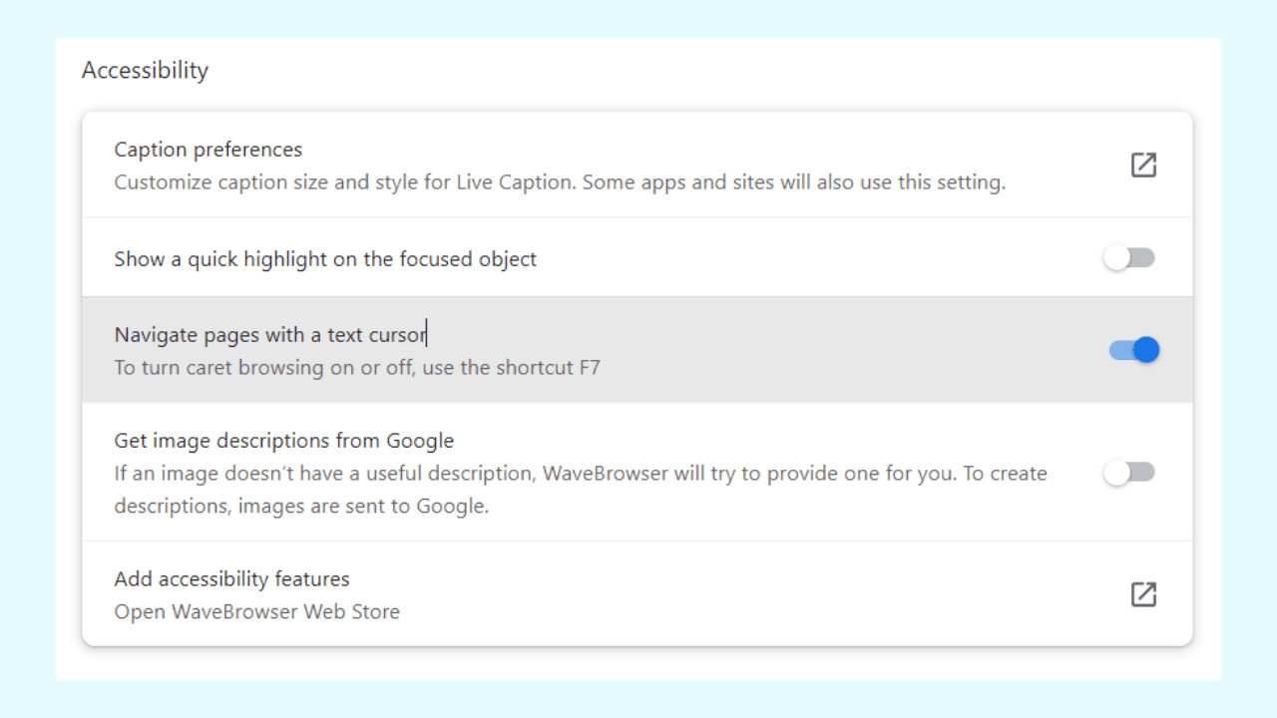This screenshot has height=718, width=1277.
Task: Disable Navigate pages with text cursor toggle
Action: [1134, 350]
